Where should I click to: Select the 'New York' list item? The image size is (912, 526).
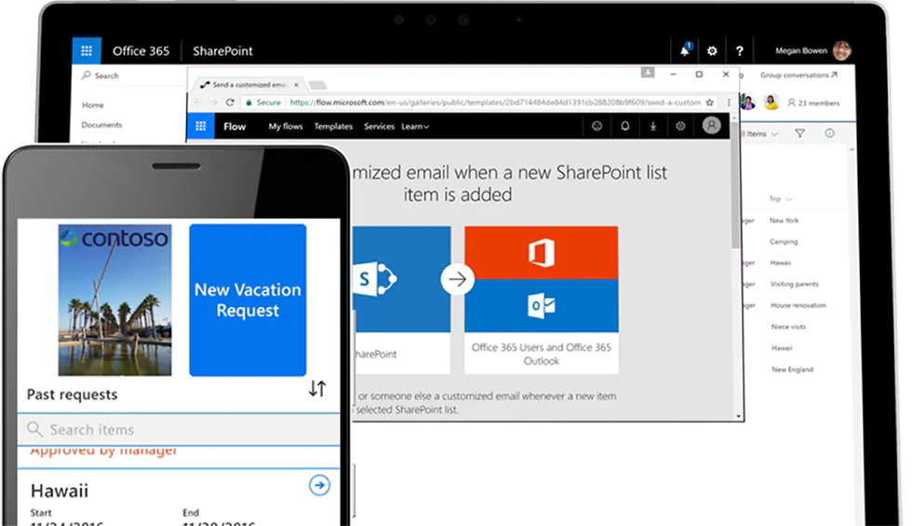784,221
